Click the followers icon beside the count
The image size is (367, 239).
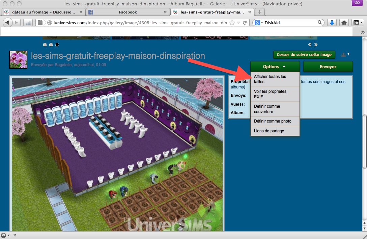coord(343,54)
